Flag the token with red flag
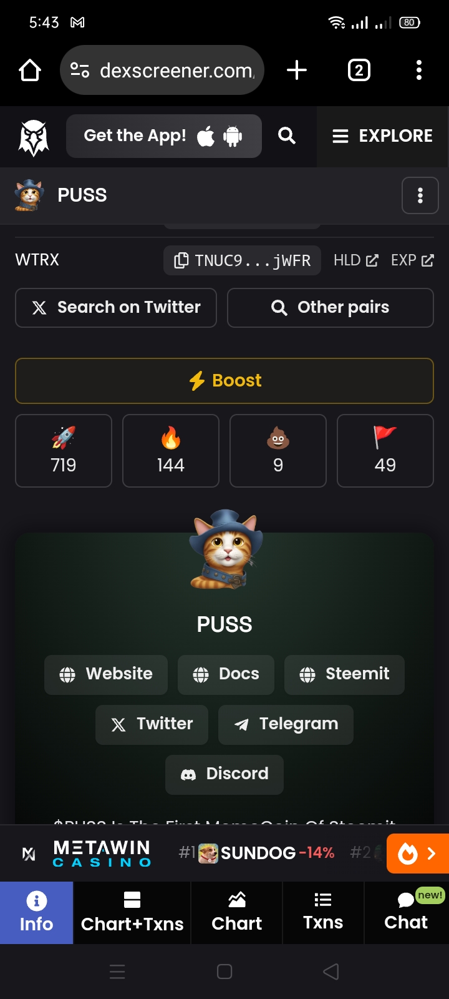The image size is (449, 999). pyautogui.click(x=385, y=451)
